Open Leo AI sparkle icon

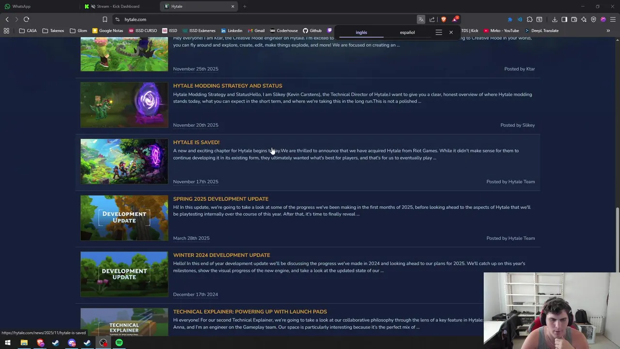pos(584,19)
